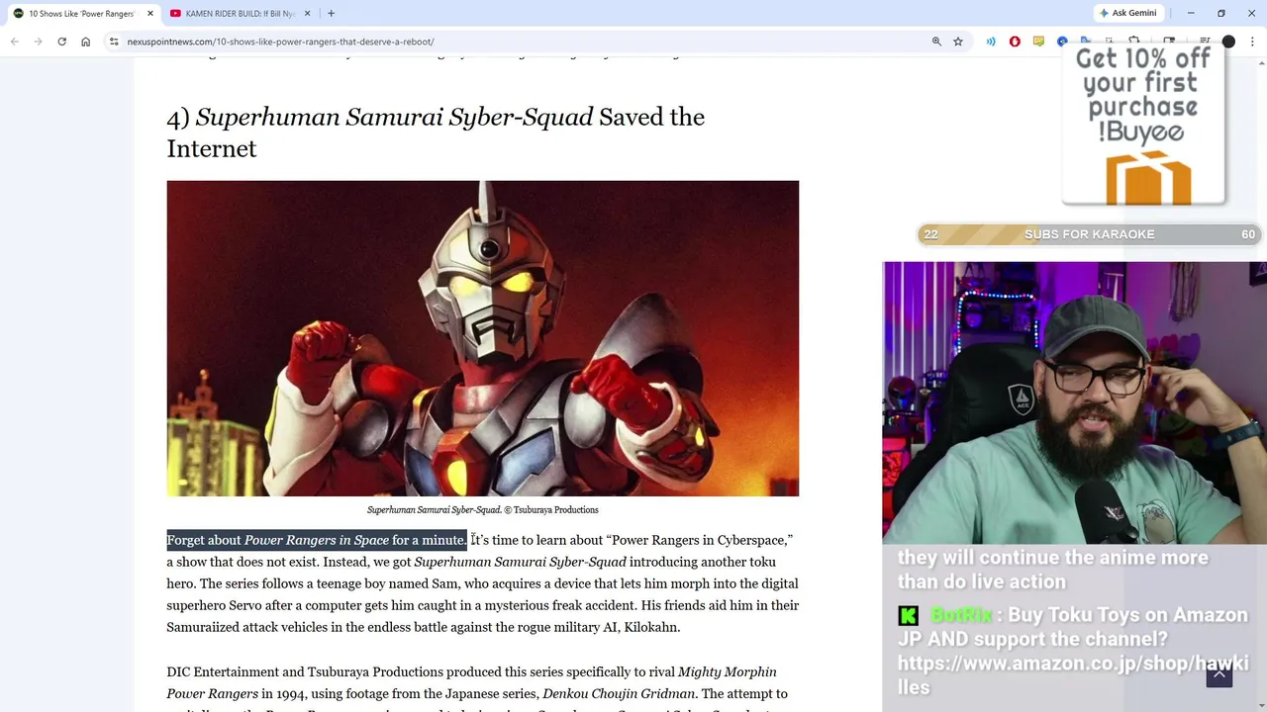This screenshot has width=1267, height=712.
Task: Open site information icon in address bar
Action: [x=114, y=42]
